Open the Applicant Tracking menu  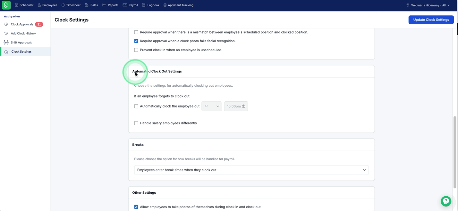(178, 5)
